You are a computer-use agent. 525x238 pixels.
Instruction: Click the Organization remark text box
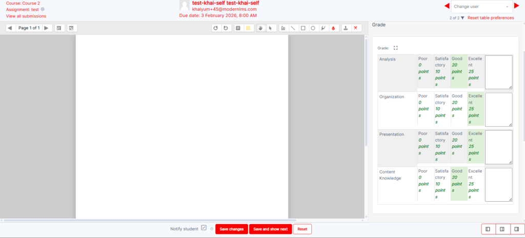[499, 110]
